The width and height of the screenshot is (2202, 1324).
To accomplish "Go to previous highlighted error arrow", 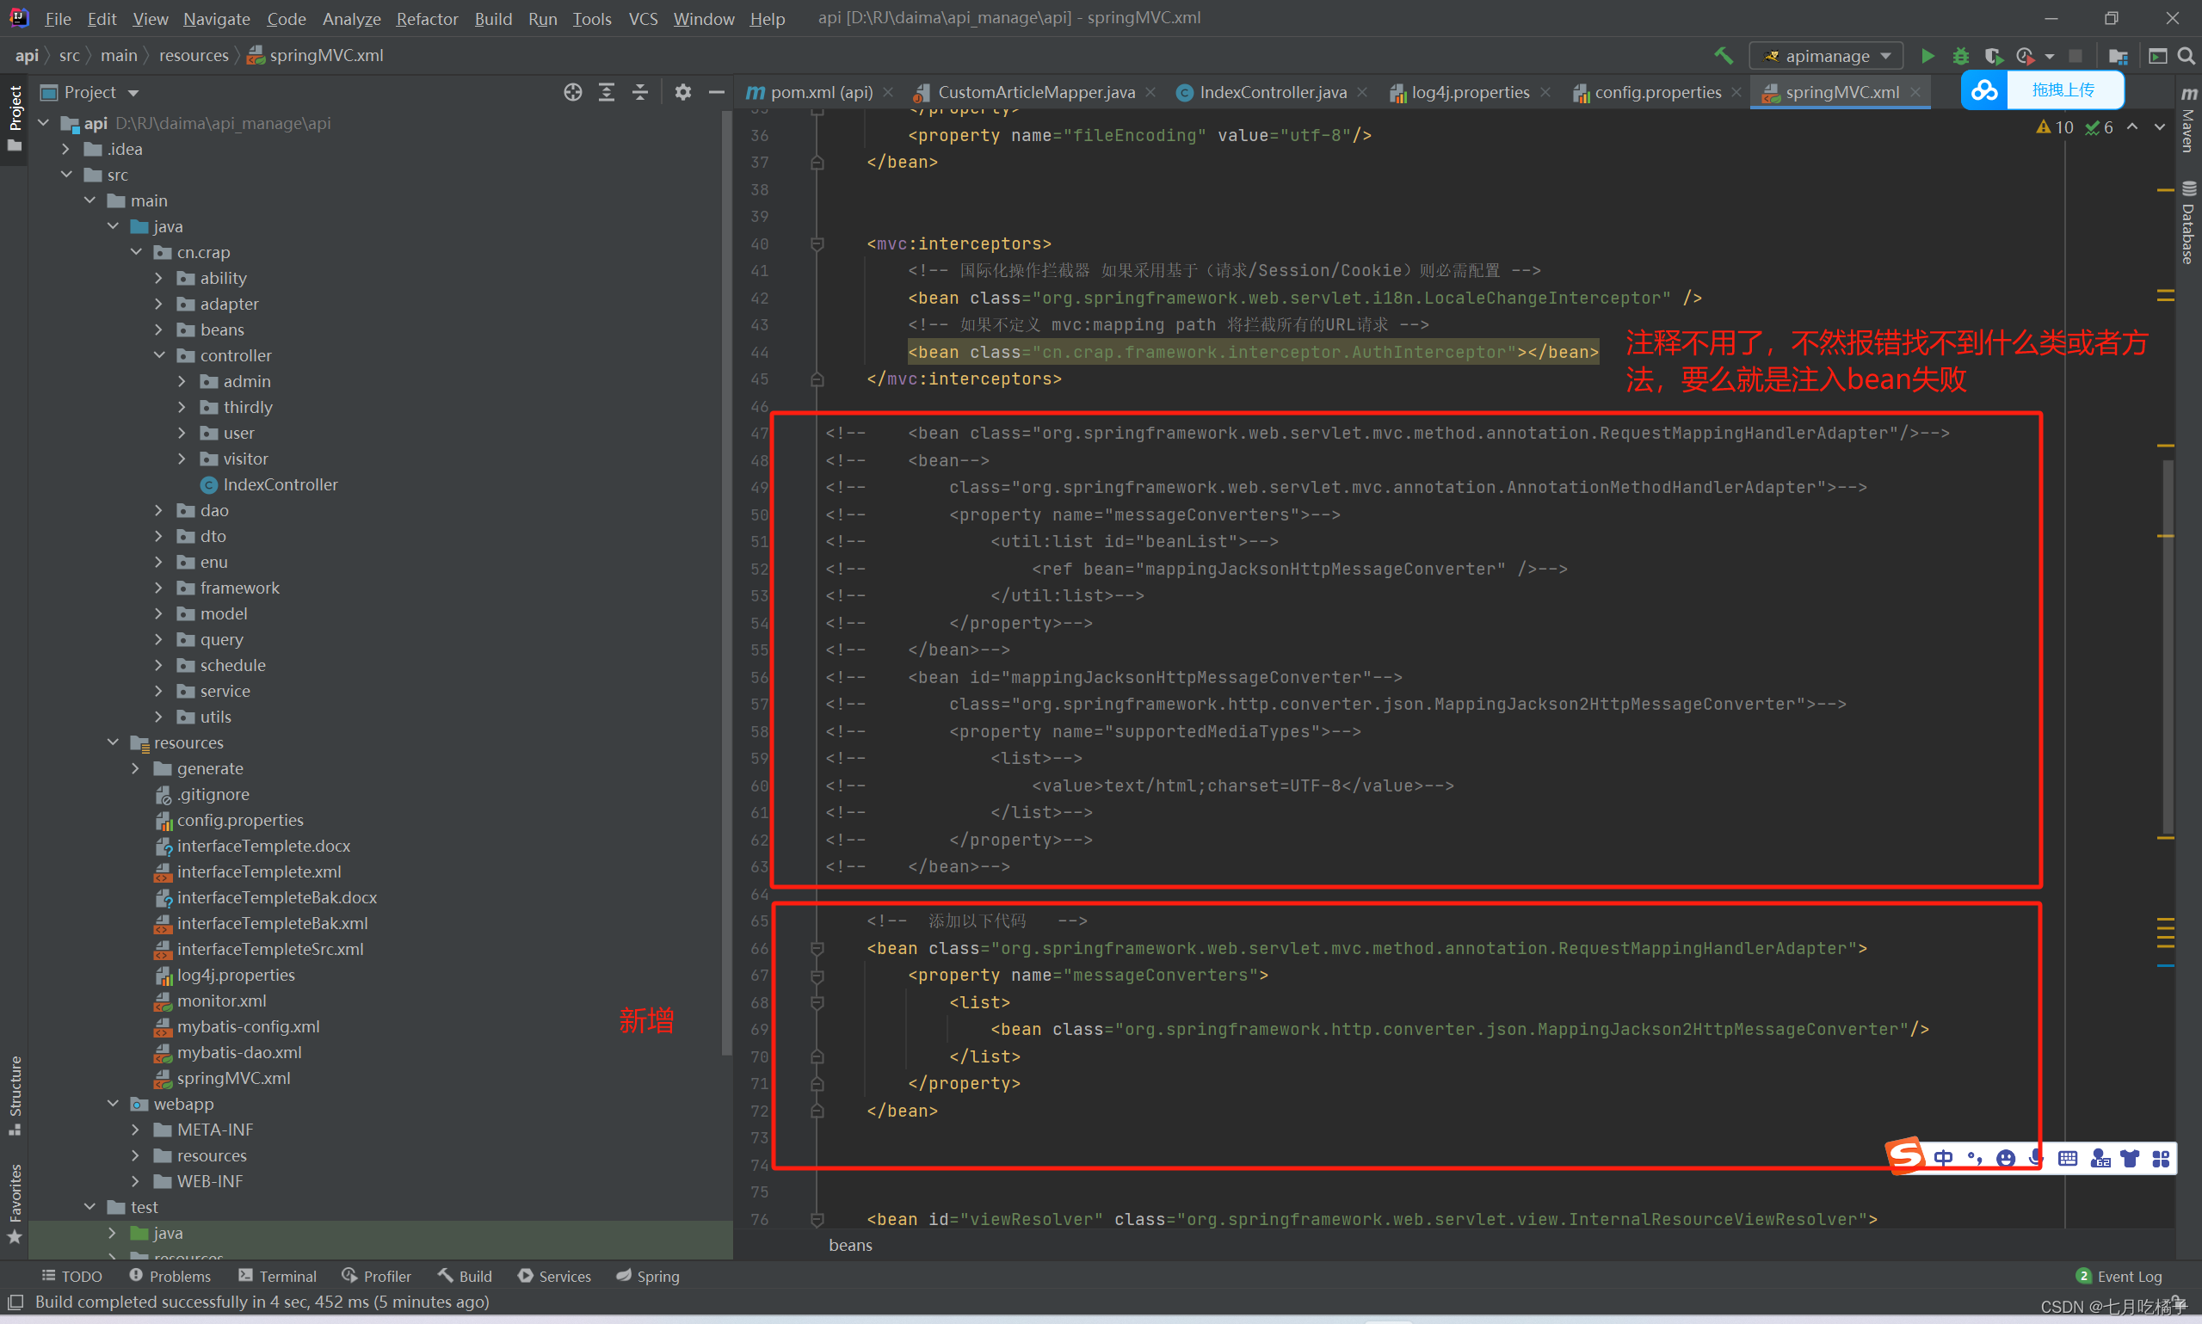I will click(x=2131, y=127).
